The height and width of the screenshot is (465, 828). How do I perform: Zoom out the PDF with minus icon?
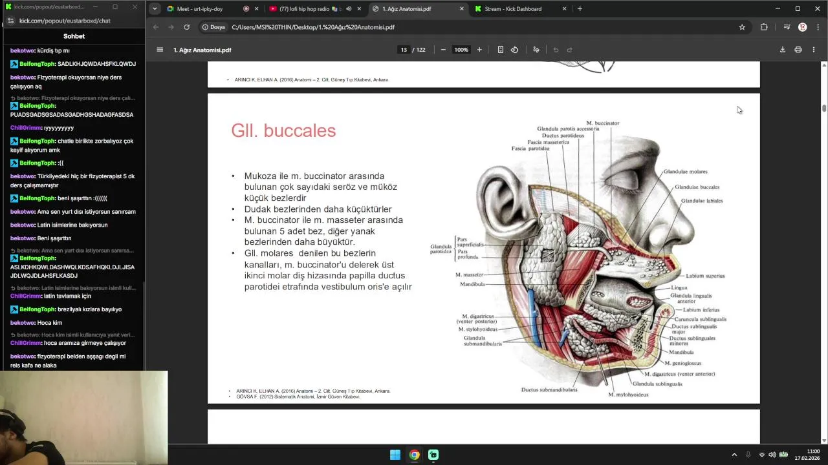pyautogui.click(x=443, y=50)
